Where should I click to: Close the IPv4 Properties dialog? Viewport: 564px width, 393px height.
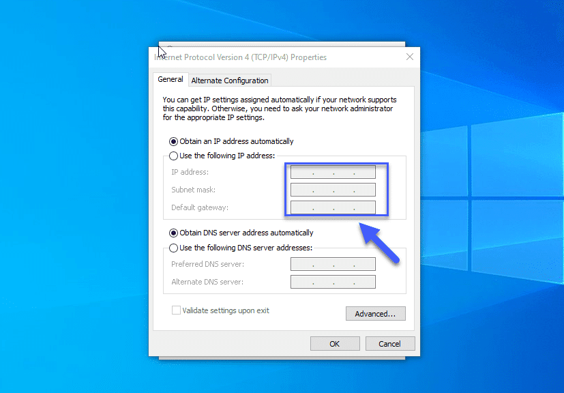coord(410,57)
